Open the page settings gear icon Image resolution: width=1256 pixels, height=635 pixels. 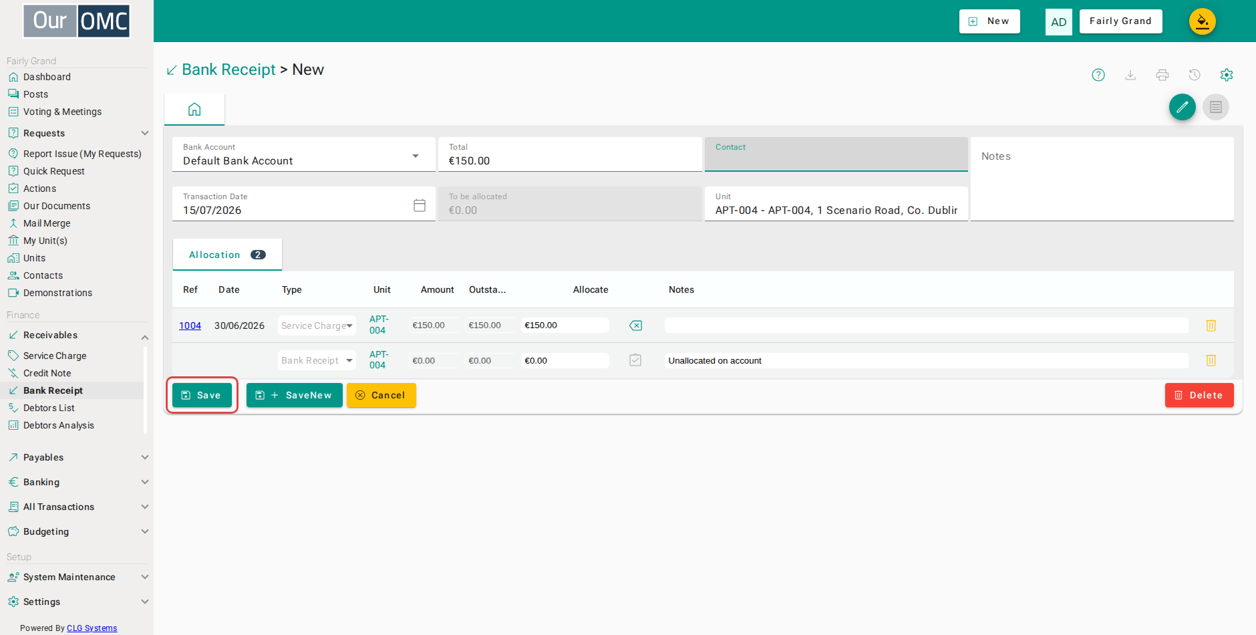pyautogui.click(x=1227, y=75)
